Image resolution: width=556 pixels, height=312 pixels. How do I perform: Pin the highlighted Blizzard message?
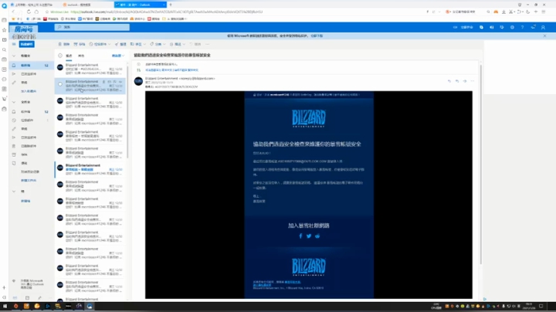point(120,82)
